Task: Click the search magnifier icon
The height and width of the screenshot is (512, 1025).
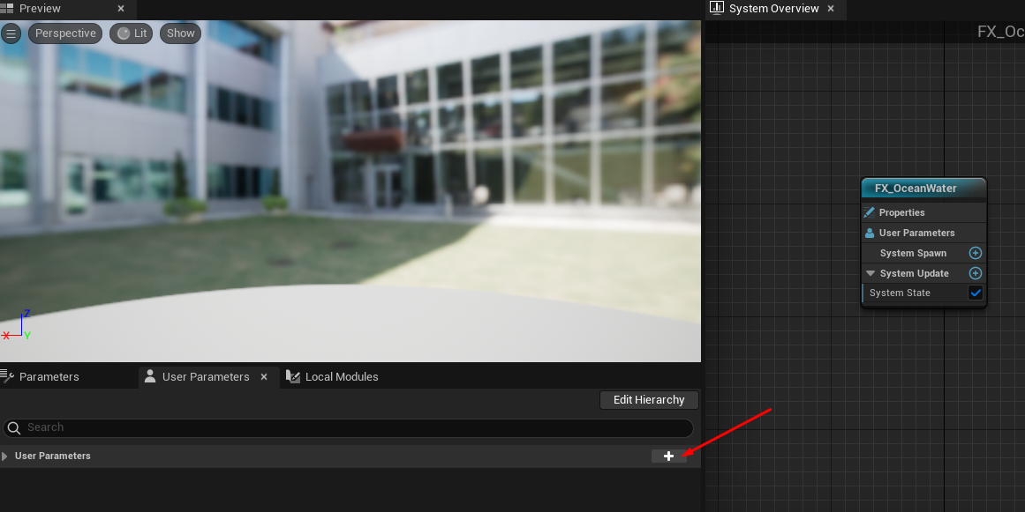Action: click(14, 427)
